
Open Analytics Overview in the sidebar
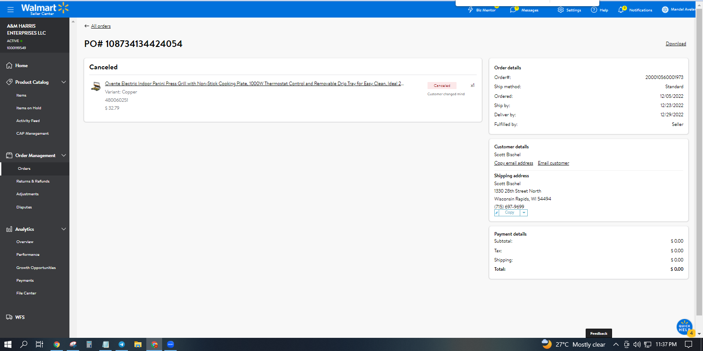(x=25, y=242)
